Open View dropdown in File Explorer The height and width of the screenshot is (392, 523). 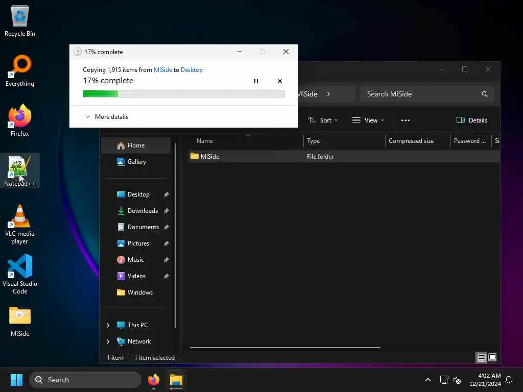[x=368, y=120]
